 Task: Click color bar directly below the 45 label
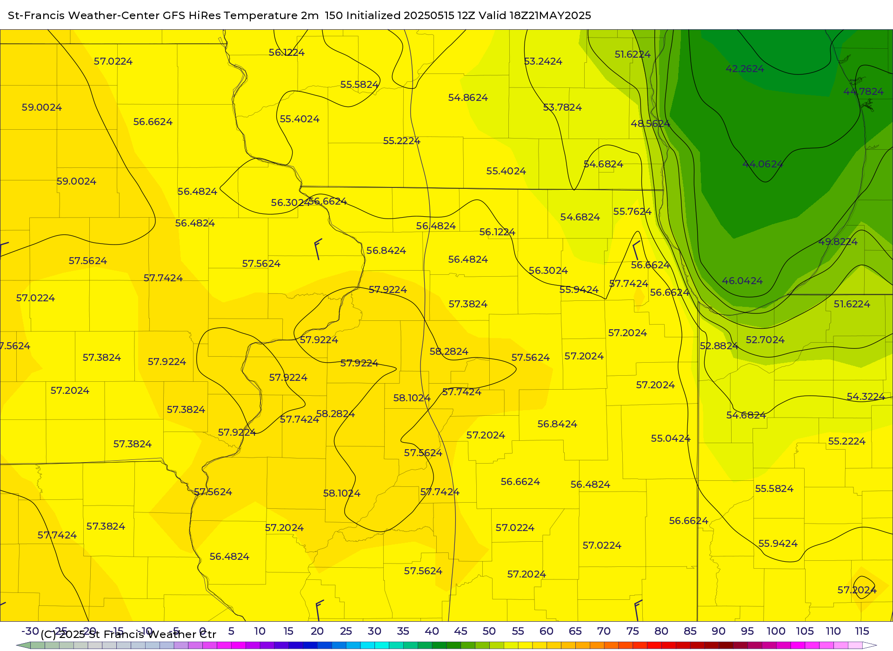pos(460,645)
